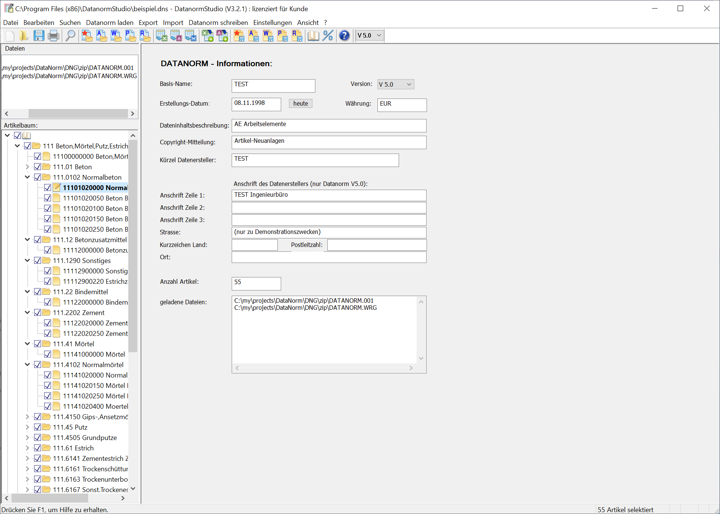
Task: Toggle checkbox for 11101020050 Beton article
Action: [48, 198]
